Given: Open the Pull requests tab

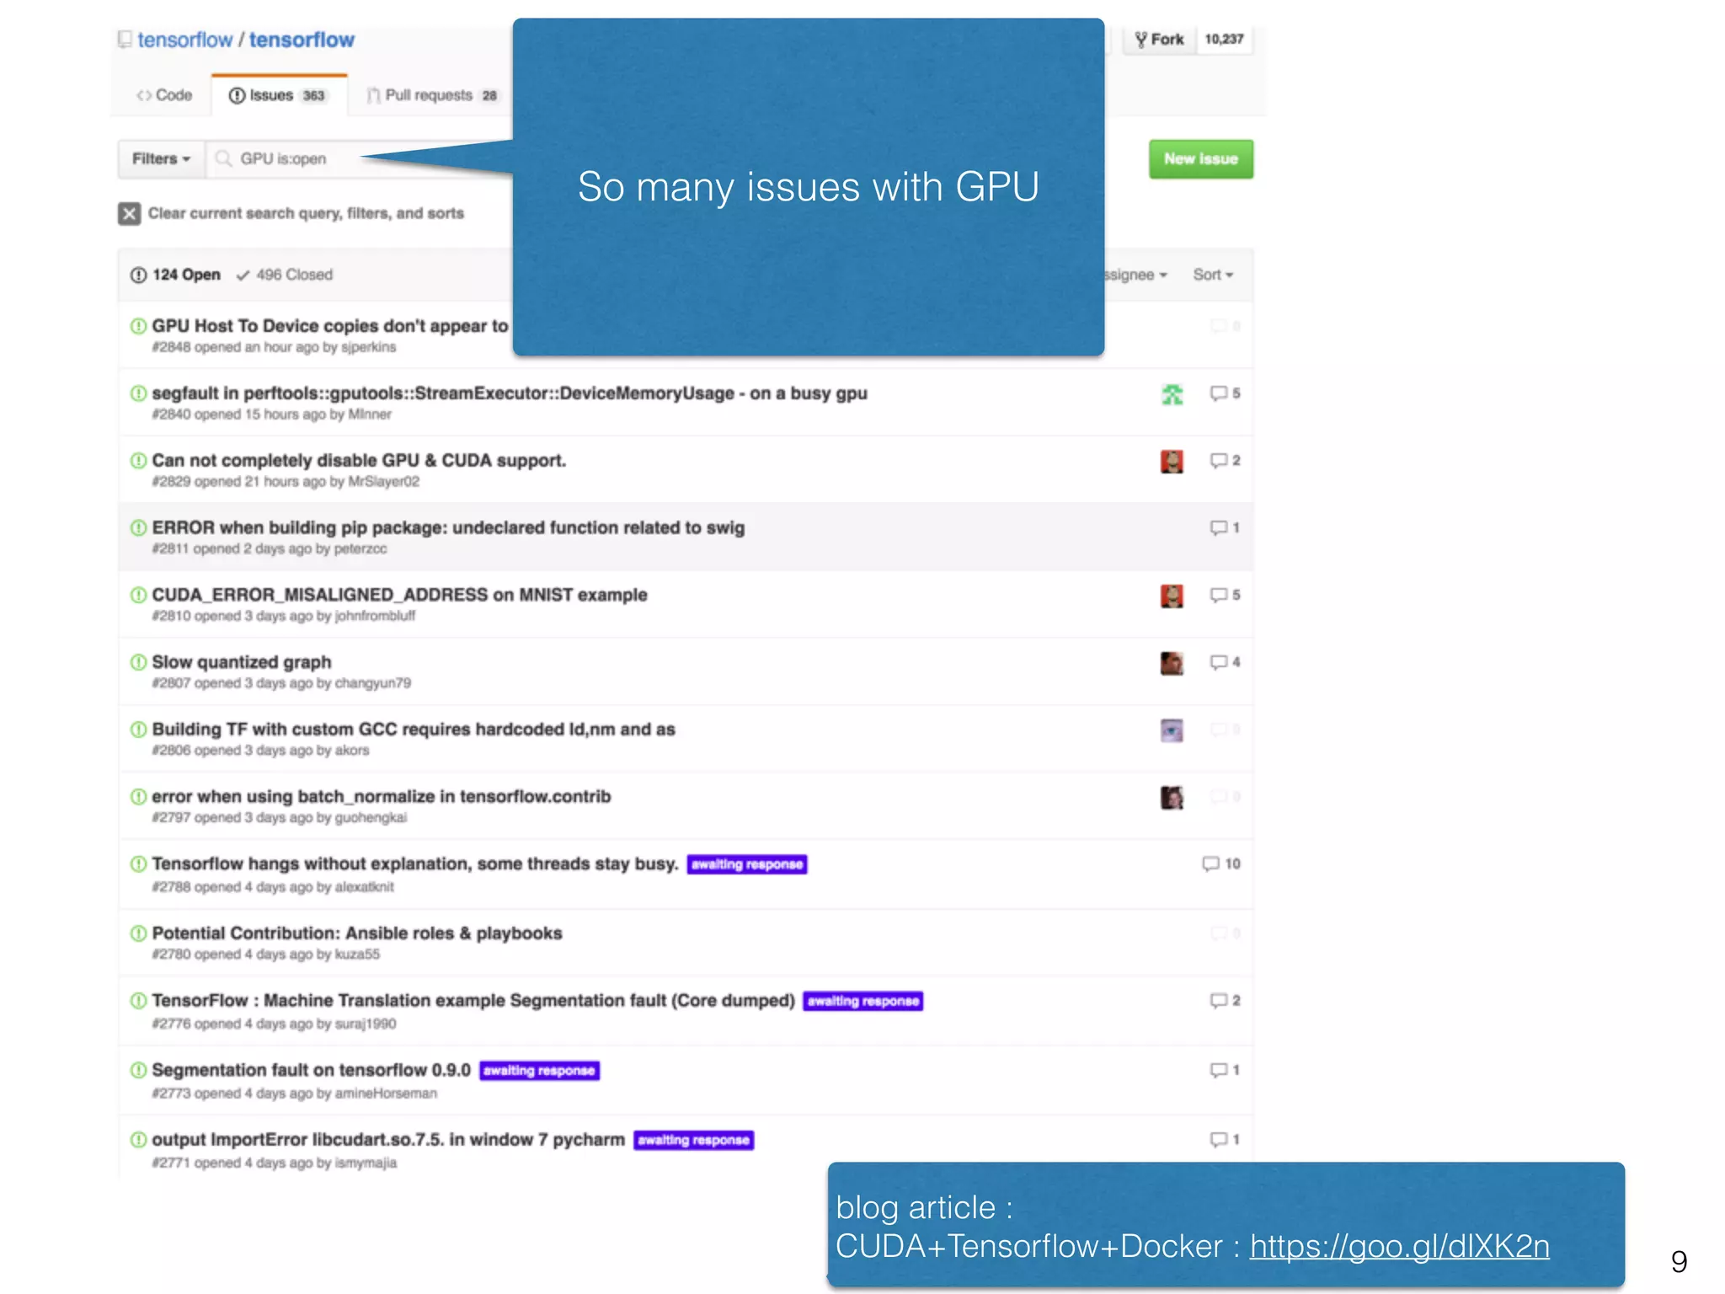Looking at the screenshot, I should pyautogui.click(x=433, y=95).
